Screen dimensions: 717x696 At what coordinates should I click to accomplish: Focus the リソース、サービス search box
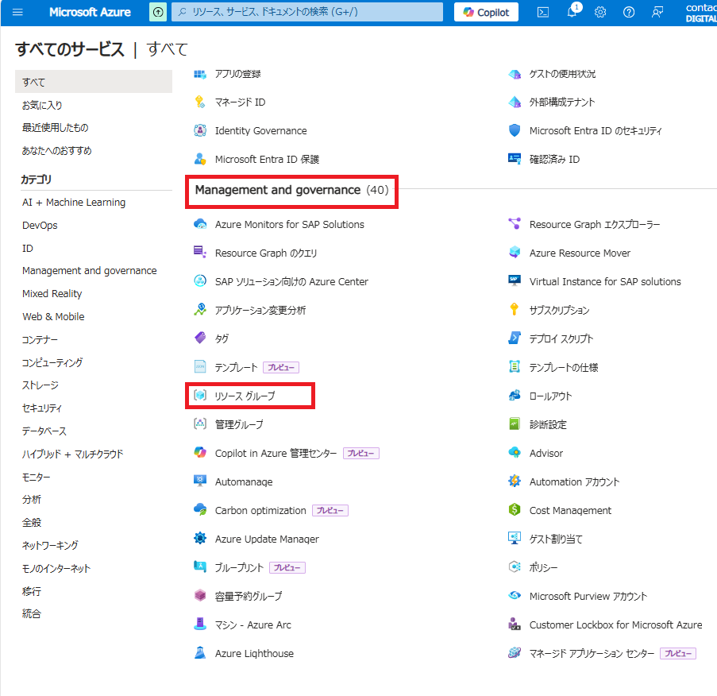[x=306, y=12]
